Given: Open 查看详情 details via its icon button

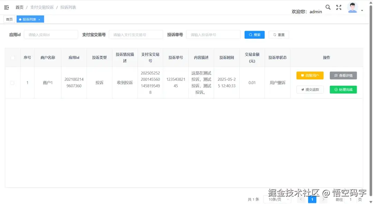Looking at the screenshot, I should (343, 75).
